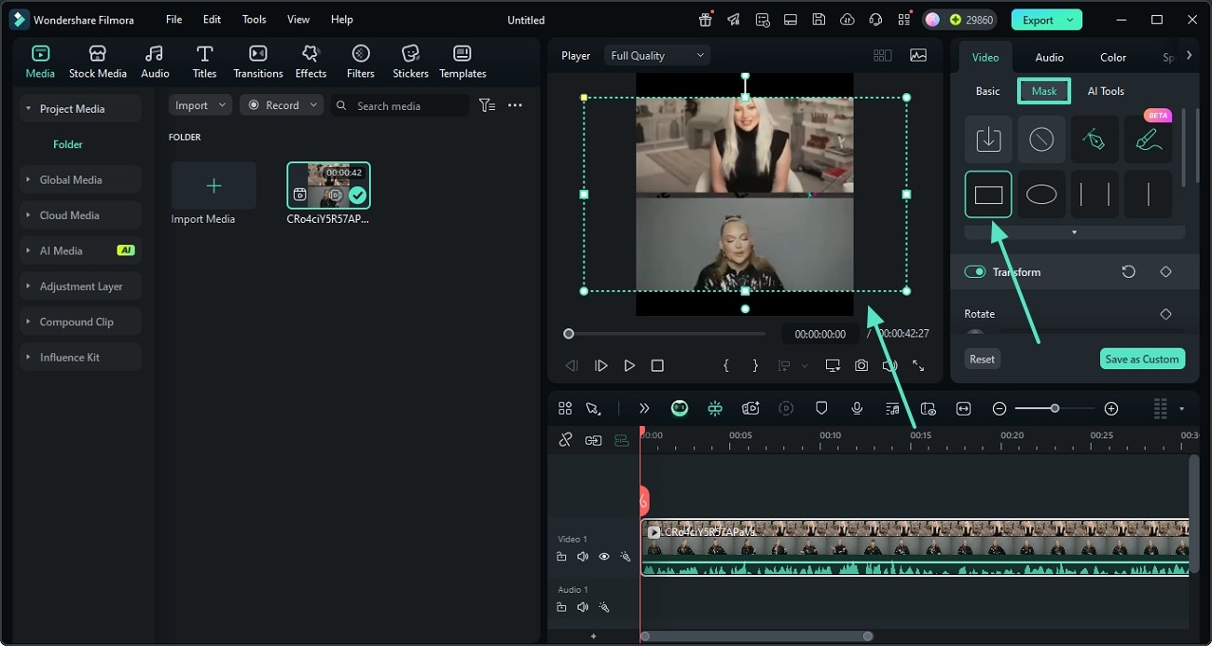Switch to the Audio properties tab

pyautogui.click(x=1049, y=57)
